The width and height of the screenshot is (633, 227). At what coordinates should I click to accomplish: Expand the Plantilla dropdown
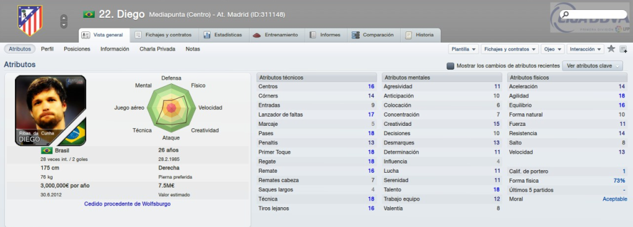coord(463,49)
